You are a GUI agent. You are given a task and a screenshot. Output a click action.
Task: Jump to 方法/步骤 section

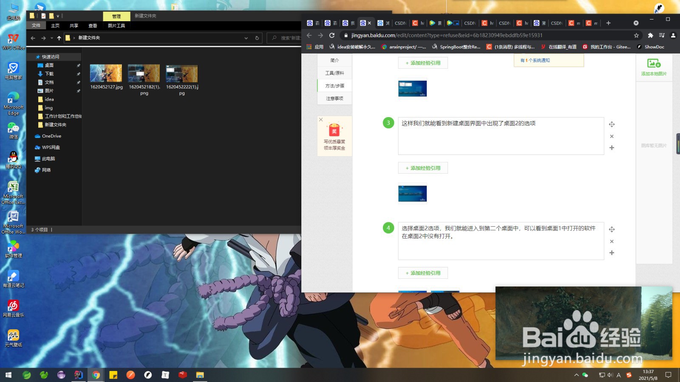click(334, 86)
